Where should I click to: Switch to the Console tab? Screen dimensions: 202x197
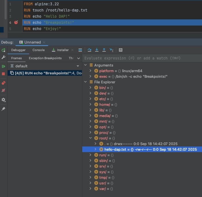(38, 50)
